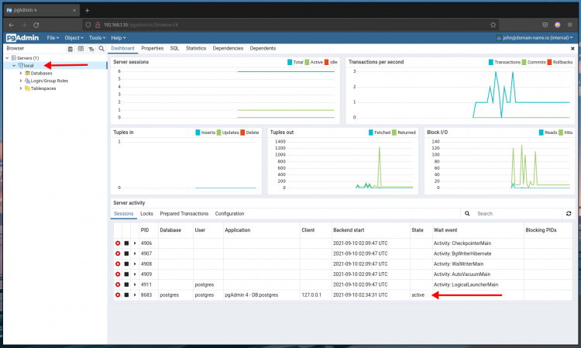Cancel active query for PID 4908
Screen dimensions: 581x348
(x=126, y=264)
